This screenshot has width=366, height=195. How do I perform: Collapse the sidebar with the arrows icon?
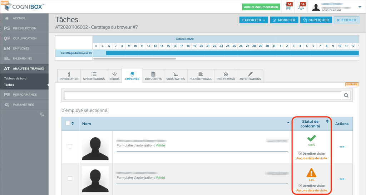pyautogui.click(x=42, y=115)
